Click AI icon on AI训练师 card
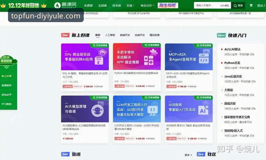 pos(204,109)
